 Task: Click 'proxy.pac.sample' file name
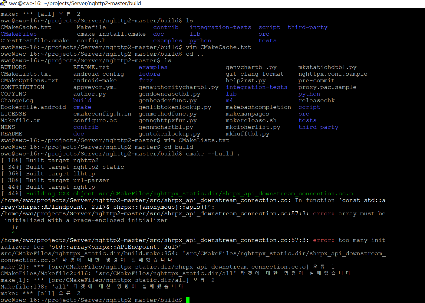tap(328, 87)
